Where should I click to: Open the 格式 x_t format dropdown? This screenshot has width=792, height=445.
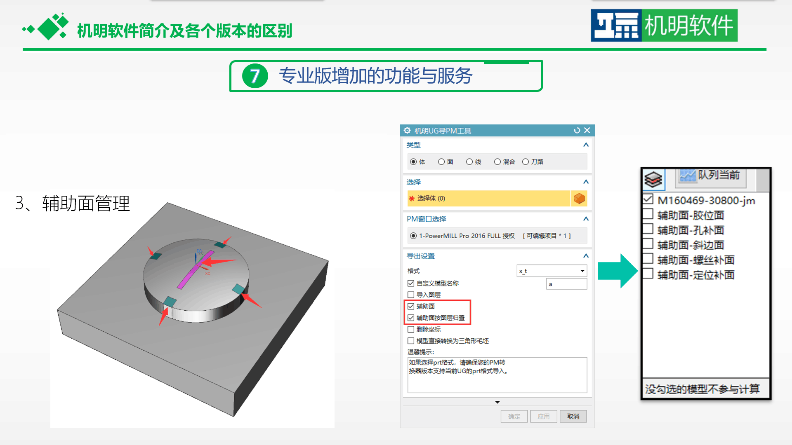pos(552,271)
